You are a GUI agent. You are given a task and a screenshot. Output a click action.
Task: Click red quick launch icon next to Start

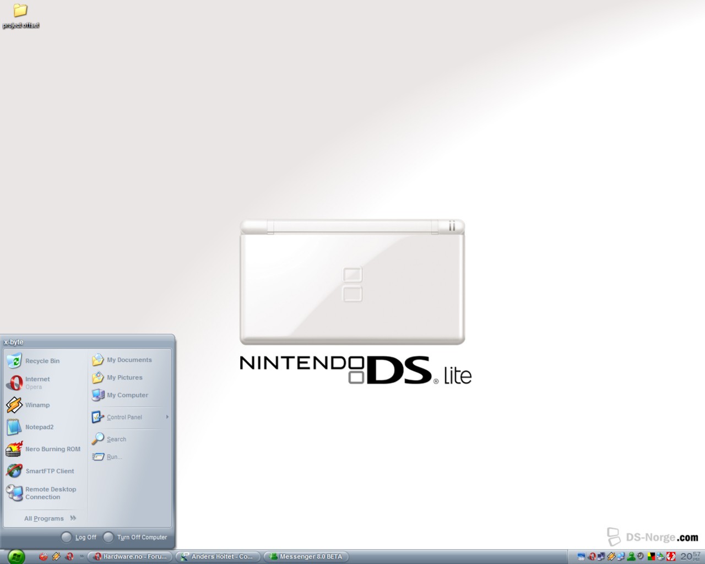pos(44,556)
